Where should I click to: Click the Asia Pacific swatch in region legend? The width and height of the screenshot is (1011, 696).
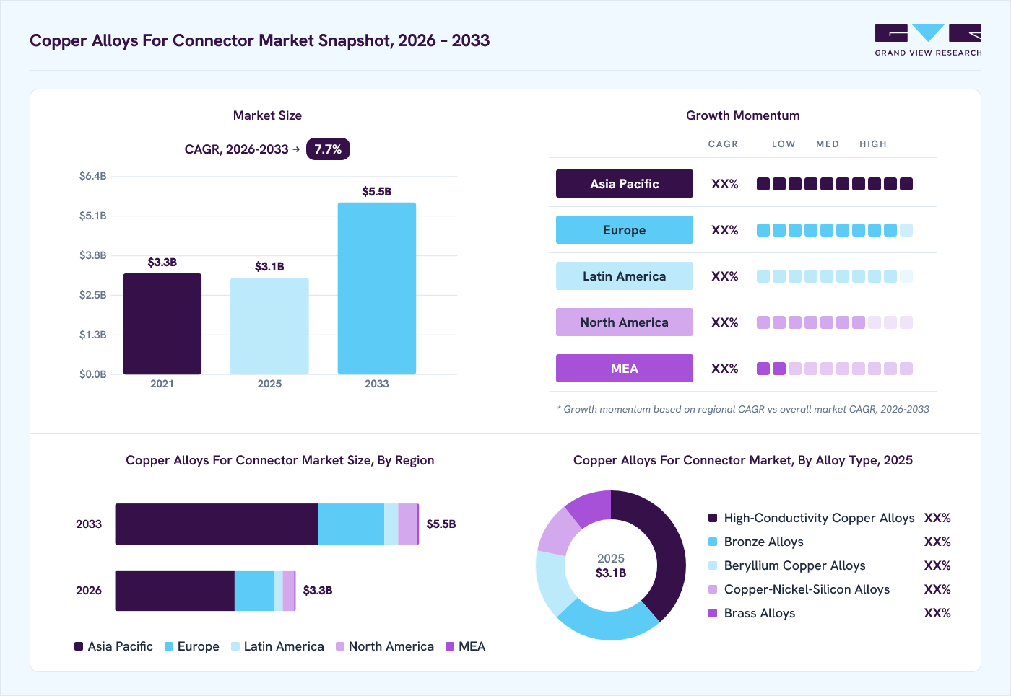(x=79, y=646)
